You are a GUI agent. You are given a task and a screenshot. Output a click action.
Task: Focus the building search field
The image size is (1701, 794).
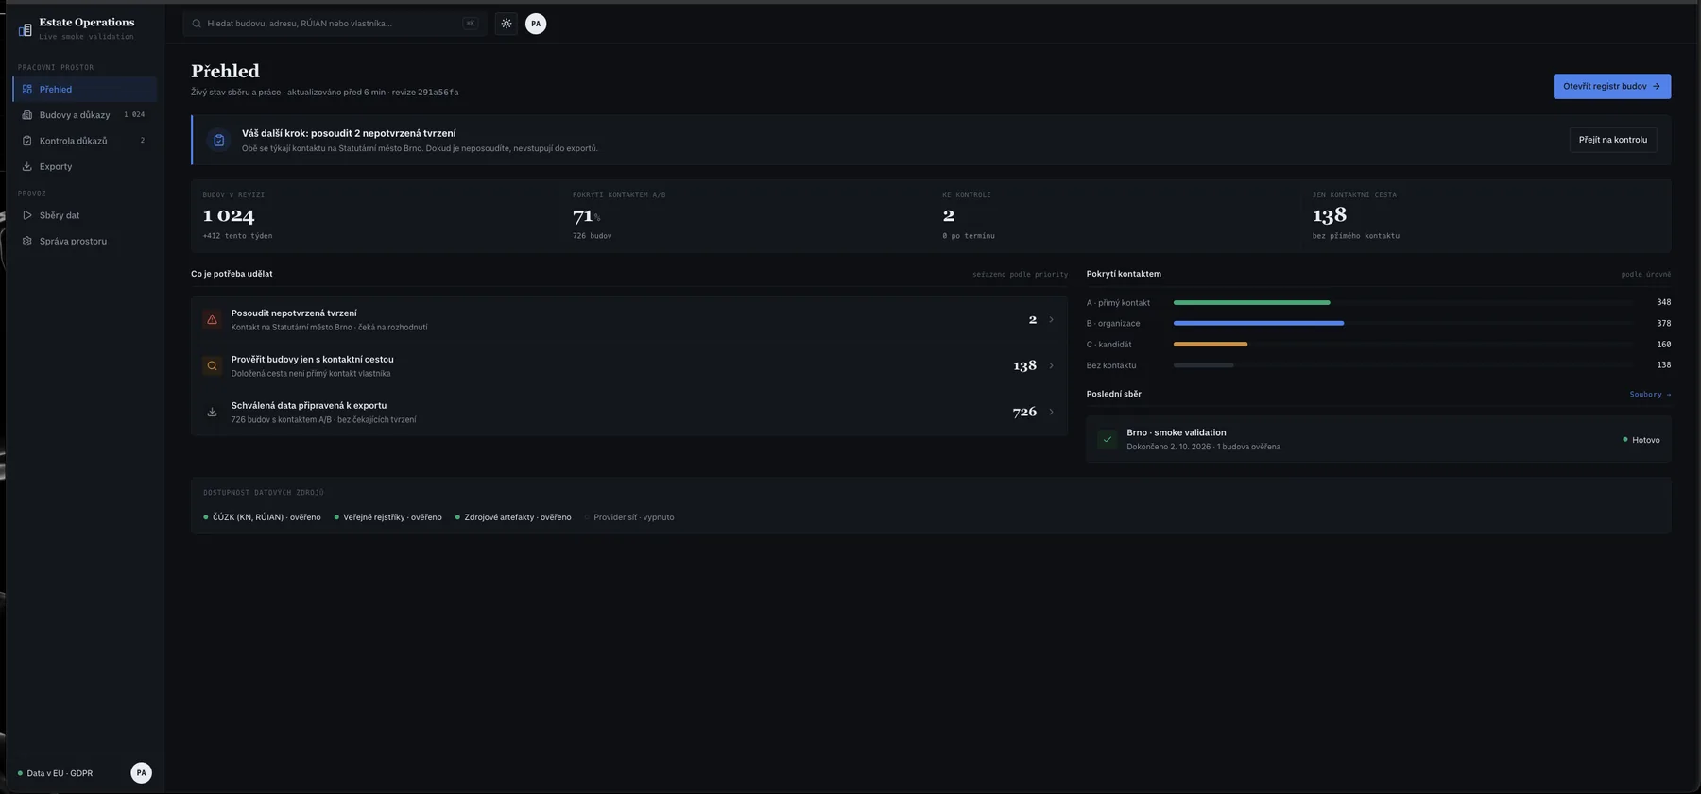335,24
